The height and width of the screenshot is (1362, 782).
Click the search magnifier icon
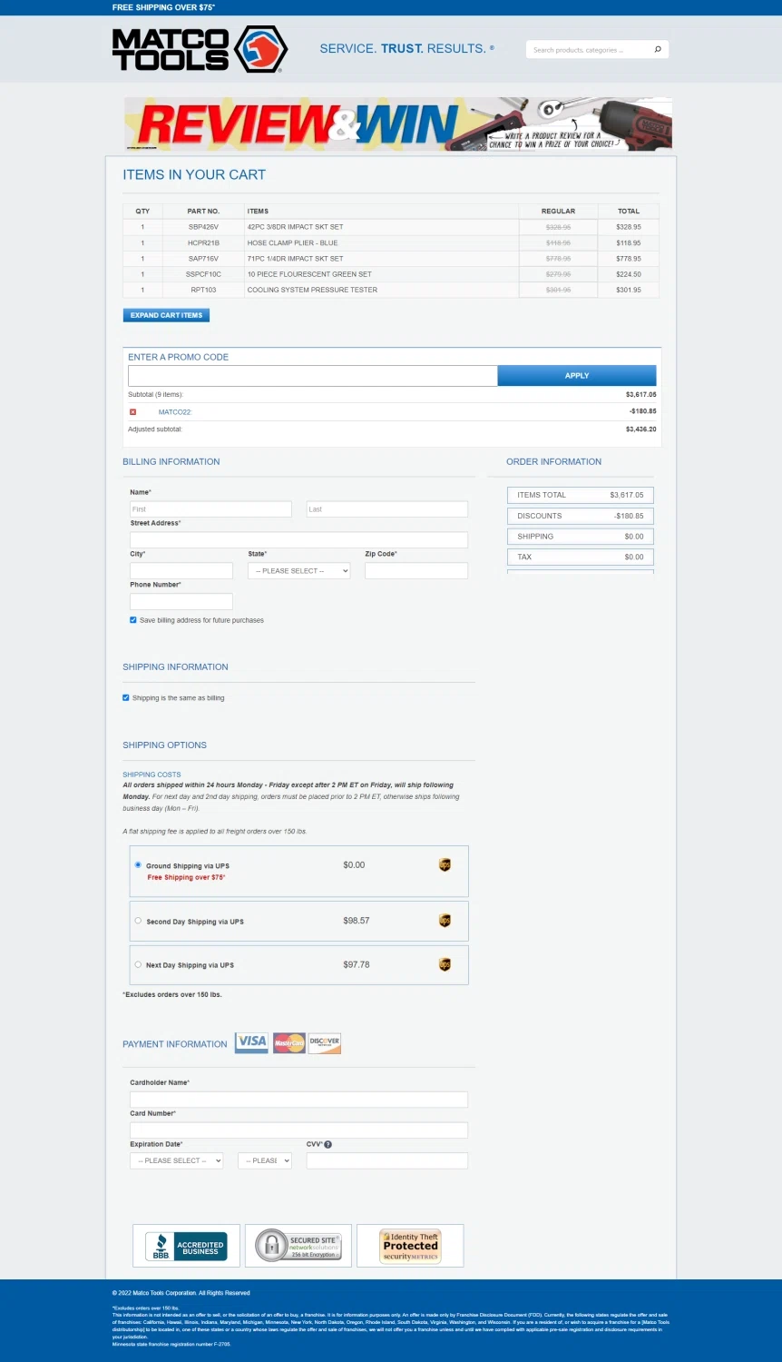point(658,49)
